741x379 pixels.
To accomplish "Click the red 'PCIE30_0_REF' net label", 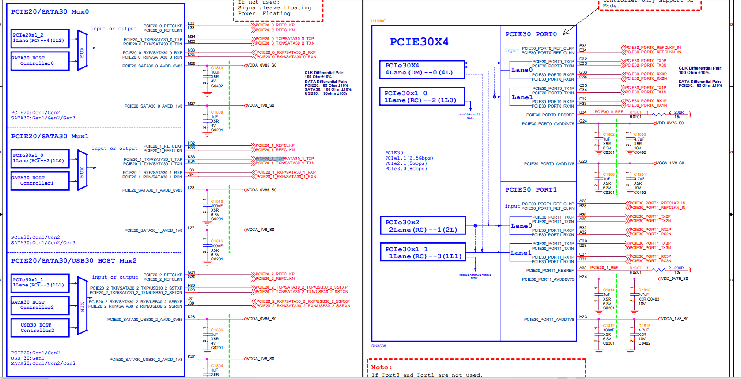I will click(609, 112).
